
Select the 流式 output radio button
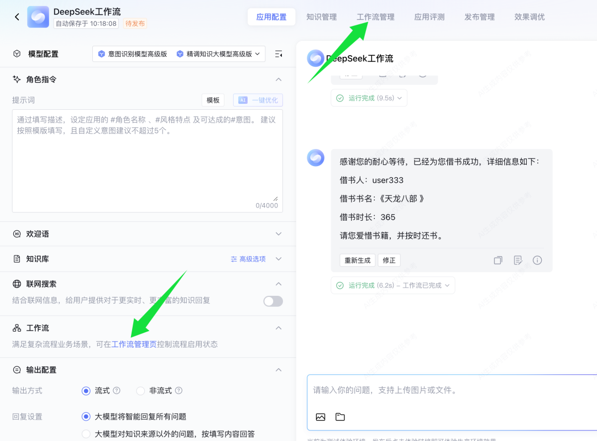pyautogui.click(x=86, y=391)
